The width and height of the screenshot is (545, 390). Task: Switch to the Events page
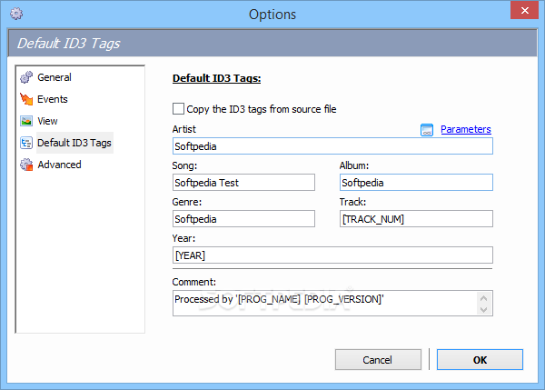pos(53,99)
